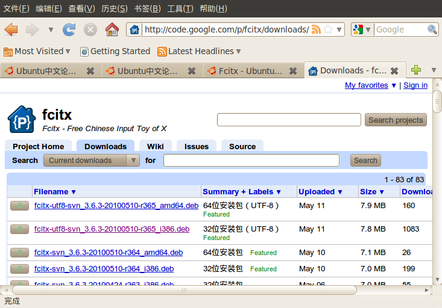Open the Most Visited bookmarks folder
Image resolution: width=442 pixels, height=308 pixels.
pos(37,52)
